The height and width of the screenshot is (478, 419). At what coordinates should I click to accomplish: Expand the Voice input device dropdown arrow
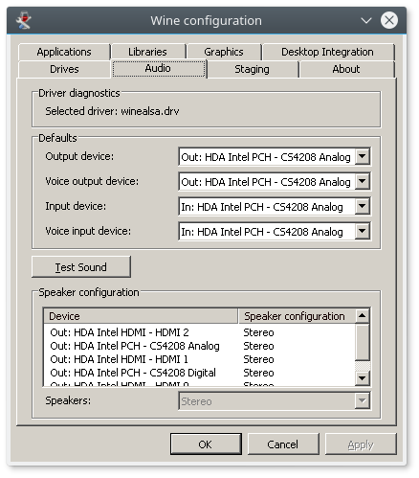[x=363, y=231]
